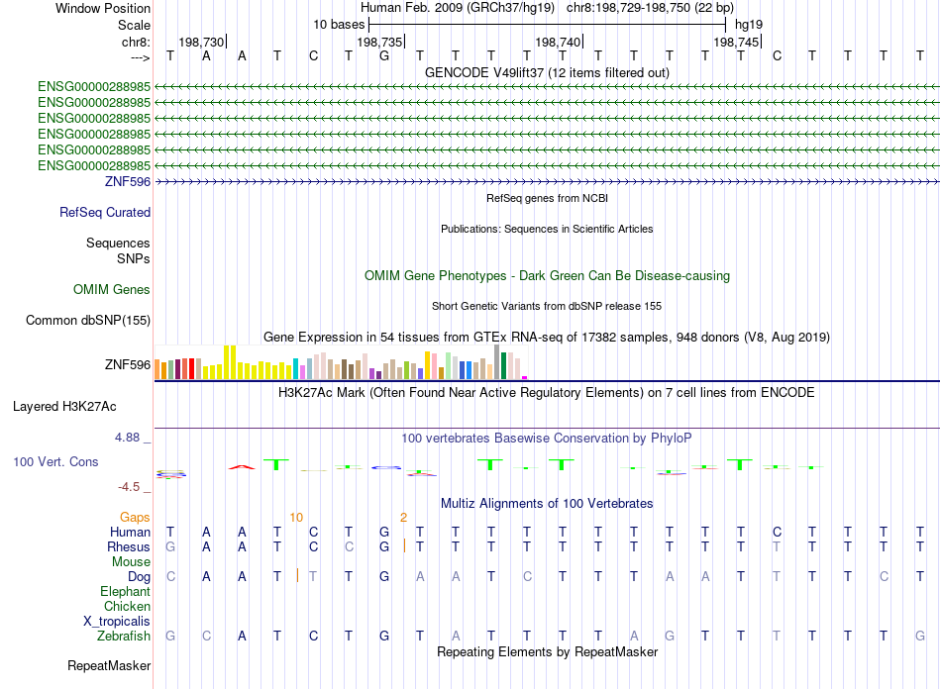Click the tall gray bar in GTEx chart
The height and width of the screenshot is (689, 941).
tap(497, 362)
